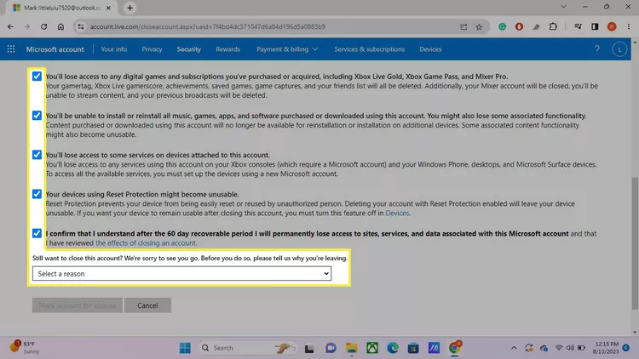Open the clock and date in system tray
Screen dimensions: 639x359
point(606,348)
